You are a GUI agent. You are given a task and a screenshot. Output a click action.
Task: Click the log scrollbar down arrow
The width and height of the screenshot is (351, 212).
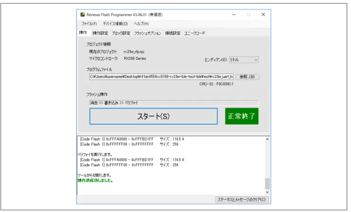[x=267, y=192]
